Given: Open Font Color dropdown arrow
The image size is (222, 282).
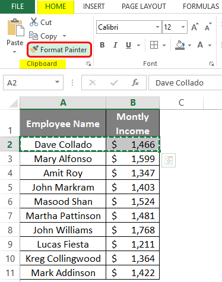Looking at the screenshot, I should point(210,45).
